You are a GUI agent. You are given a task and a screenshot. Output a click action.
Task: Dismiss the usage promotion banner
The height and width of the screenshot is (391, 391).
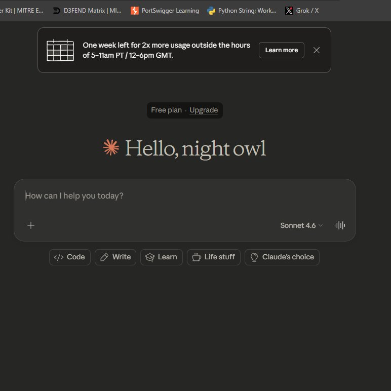pyautogui.click(x=317, y=50)
